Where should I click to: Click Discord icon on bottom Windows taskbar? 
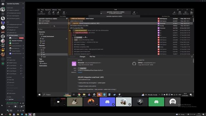[x=30, y=114]
